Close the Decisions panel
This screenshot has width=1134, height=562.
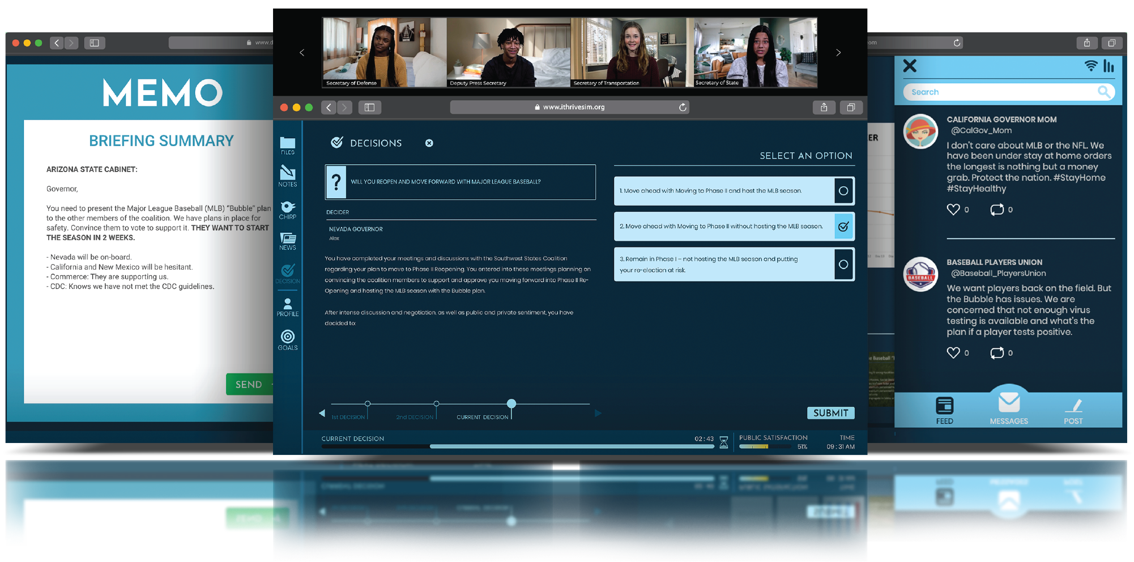pyautogui.click(x=429, y=143)
